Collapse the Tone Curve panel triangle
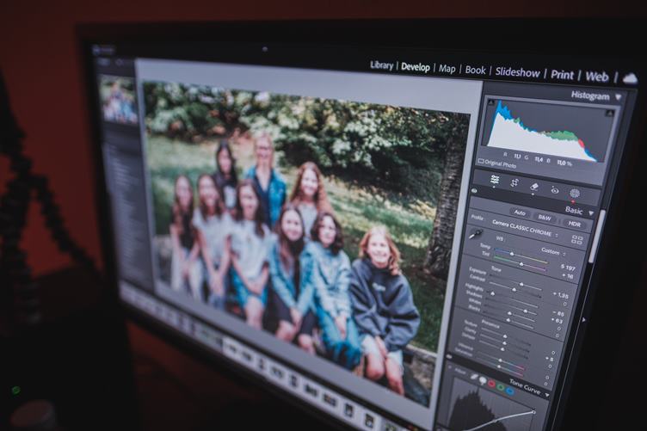The image size is (647, 431). (547, 395)
